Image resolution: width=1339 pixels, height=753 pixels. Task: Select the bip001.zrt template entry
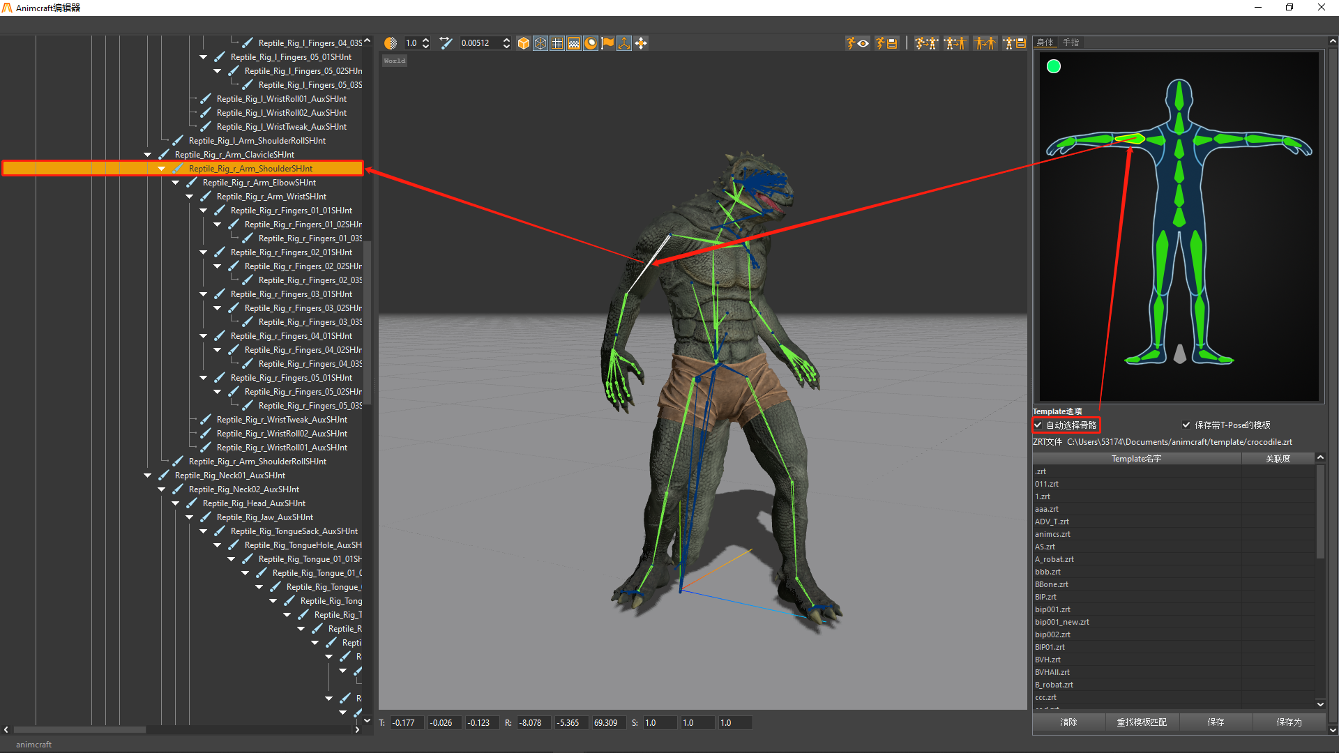coord(1052,609)
